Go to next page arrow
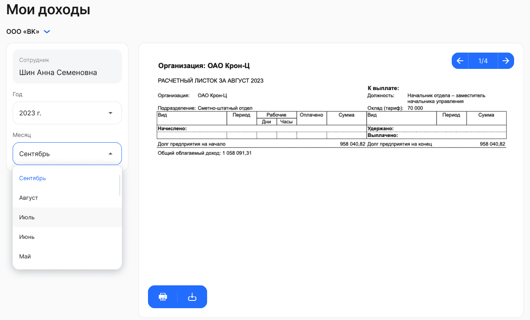Image resolution: width=530 pixels, height=320 pixels. (x=506, y=61)
